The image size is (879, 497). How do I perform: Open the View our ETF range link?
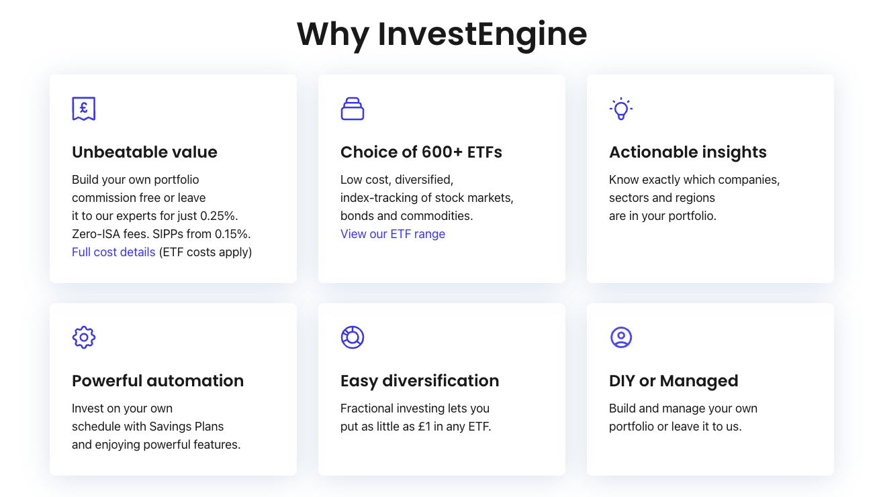(x=393, y=233)
